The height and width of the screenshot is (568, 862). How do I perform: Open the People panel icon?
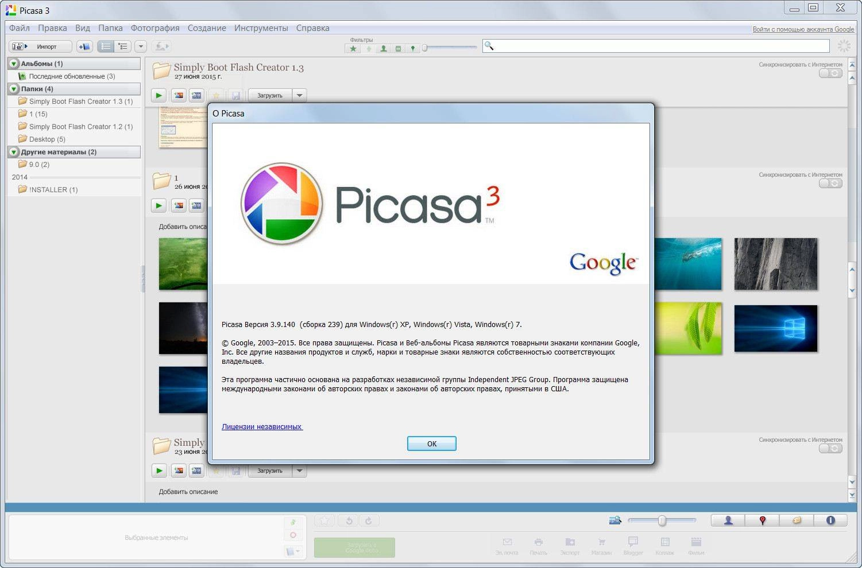[x=728, y=520]
